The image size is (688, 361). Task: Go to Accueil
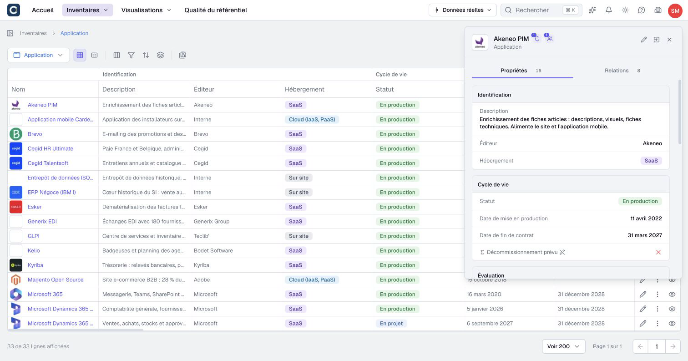43,10
